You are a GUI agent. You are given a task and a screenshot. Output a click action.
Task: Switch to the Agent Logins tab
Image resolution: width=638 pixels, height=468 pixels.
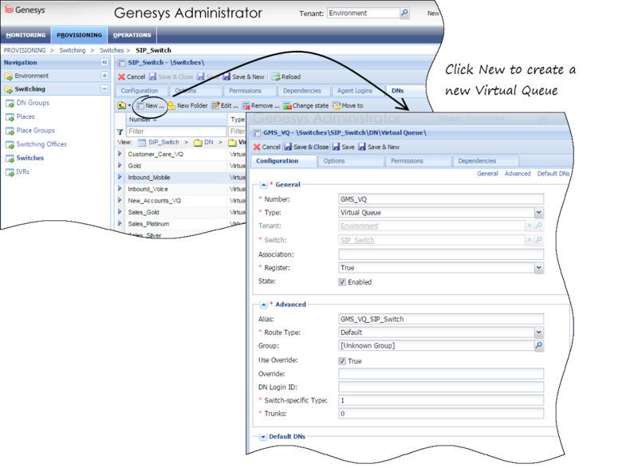coord(355,91)
